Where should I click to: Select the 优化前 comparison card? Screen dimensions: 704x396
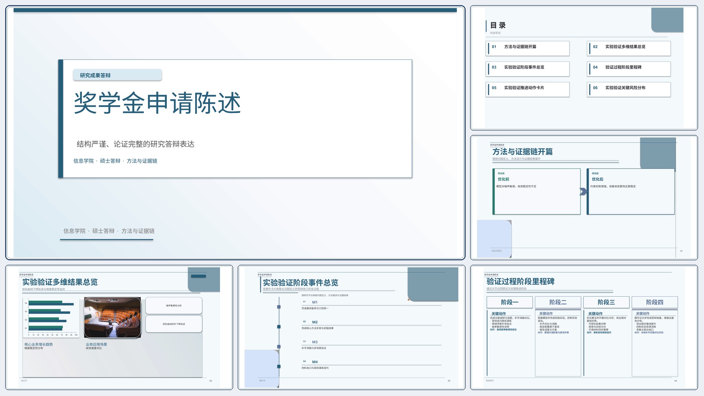tap(536, 191)
